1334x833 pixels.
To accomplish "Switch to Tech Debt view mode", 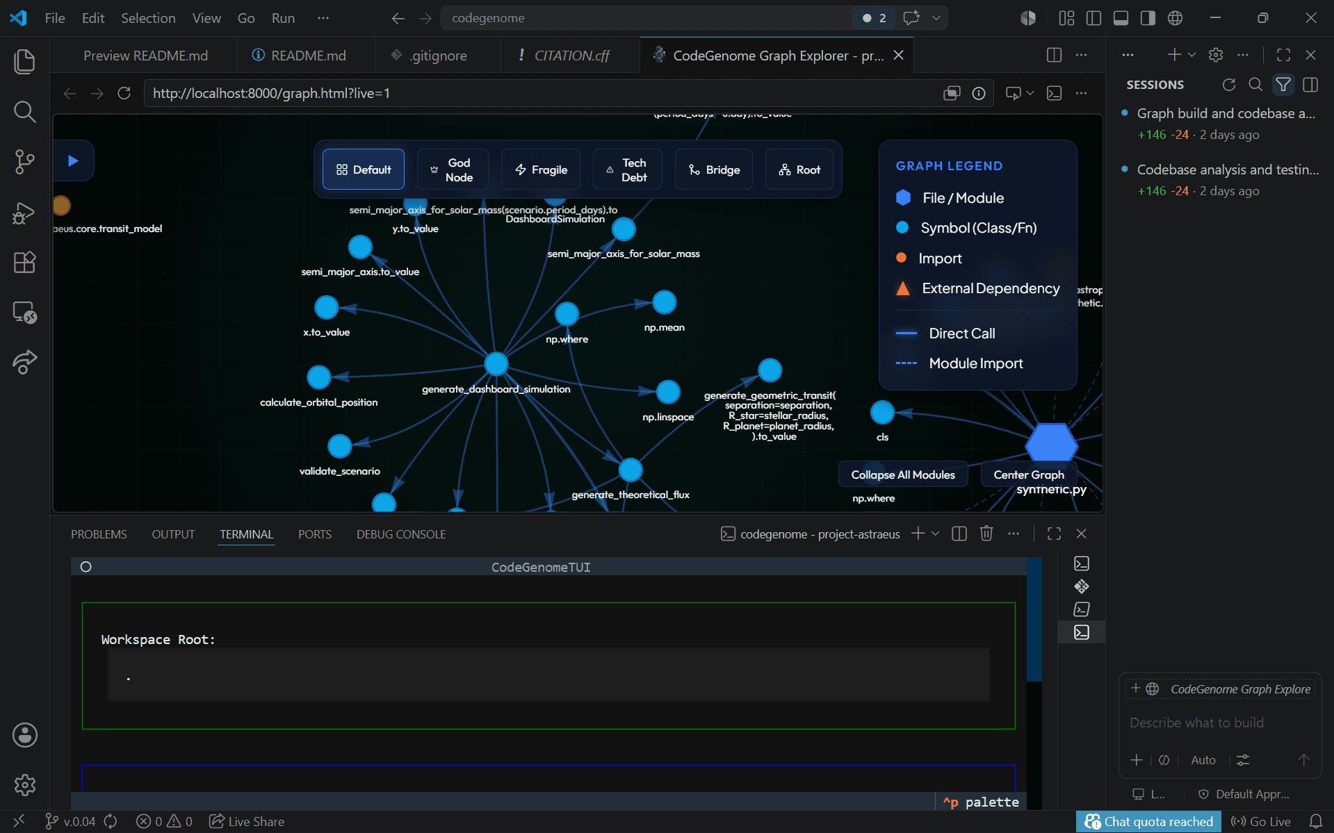I will tap(627, 170).
